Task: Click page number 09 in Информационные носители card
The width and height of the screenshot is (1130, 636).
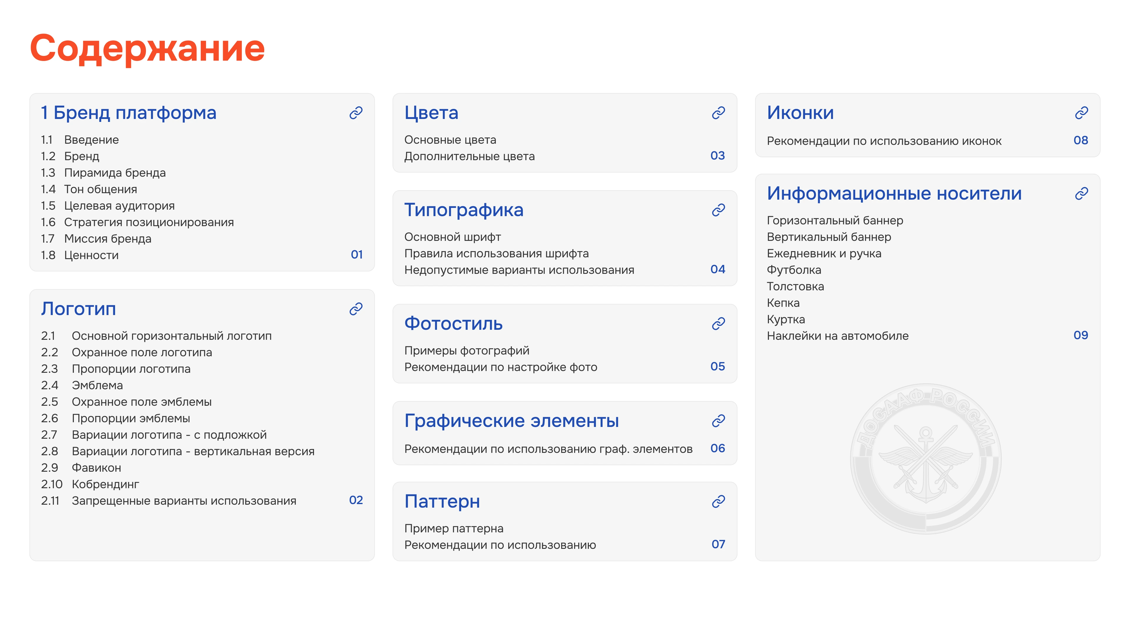Action: (x=1081, y=335)
